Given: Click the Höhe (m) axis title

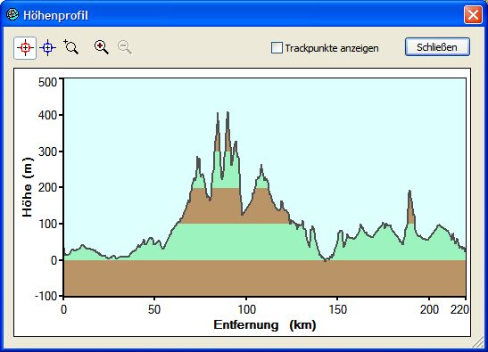Looking at the screenshot, I should click(x=28, y=187).
